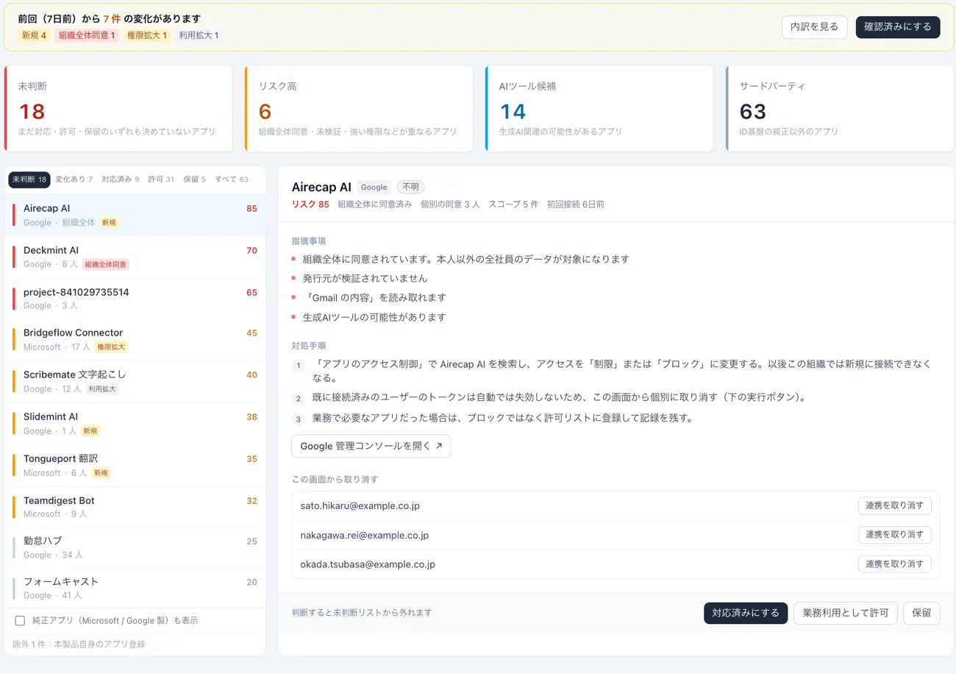Click 業務利用として許可 button
956x674 pixels.
[x=845, y=613]
